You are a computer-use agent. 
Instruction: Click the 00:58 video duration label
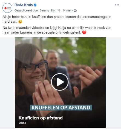pyautogui.click(x=22, y=123)
